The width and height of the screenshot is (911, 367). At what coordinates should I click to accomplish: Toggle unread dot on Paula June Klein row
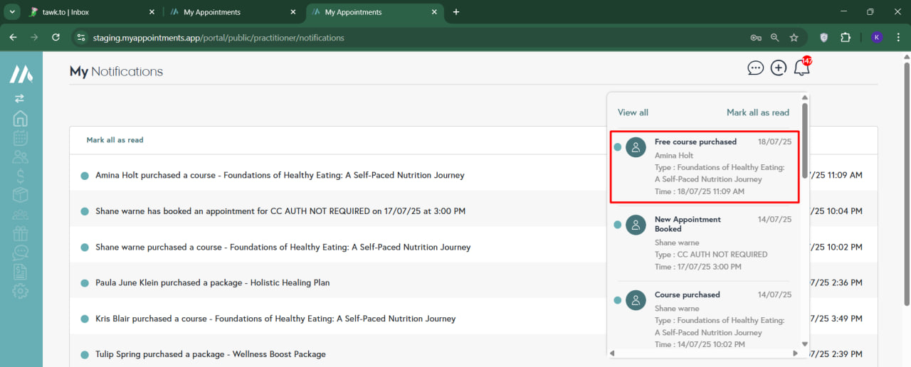(85, 283)
